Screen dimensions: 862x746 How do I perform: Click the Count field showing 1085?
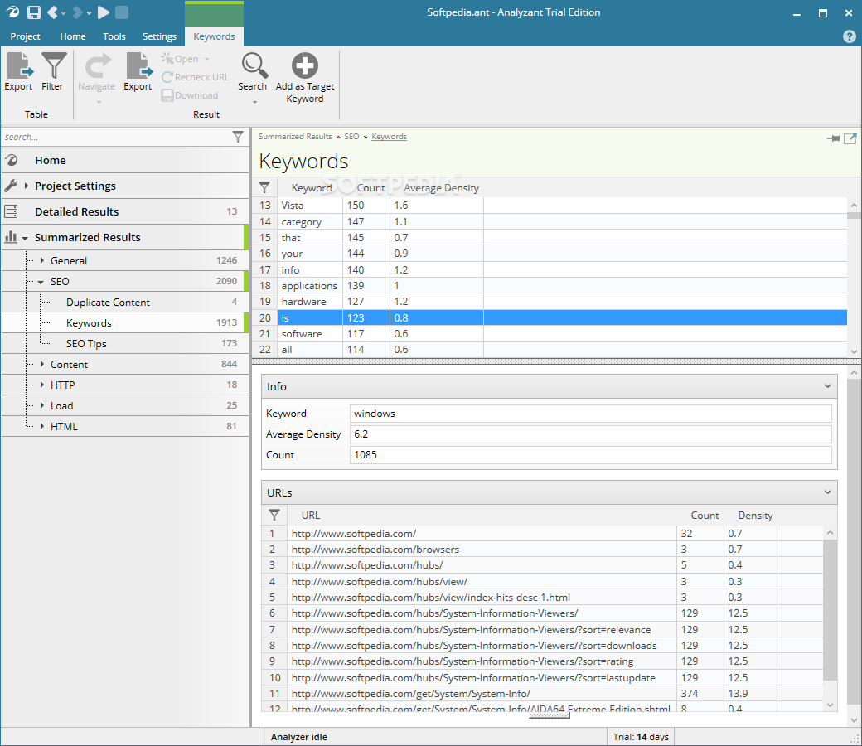(590, 454)
